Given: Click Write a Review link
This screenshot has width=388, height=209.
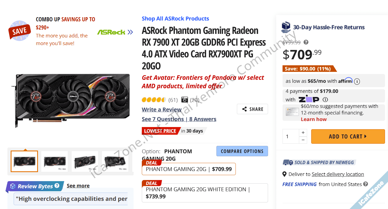Looking at the screenshot, I should point(162,110).
